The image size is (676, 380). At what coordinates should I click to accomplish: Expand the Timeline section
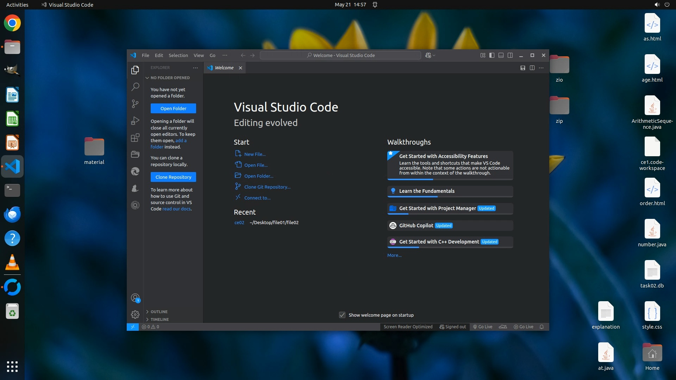click(x=159, y=319)
